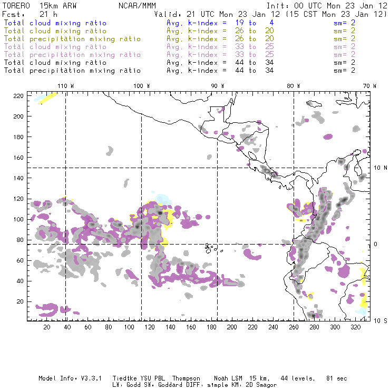Click the "NCAR/MMM" header label

click(x=137, y=6)
